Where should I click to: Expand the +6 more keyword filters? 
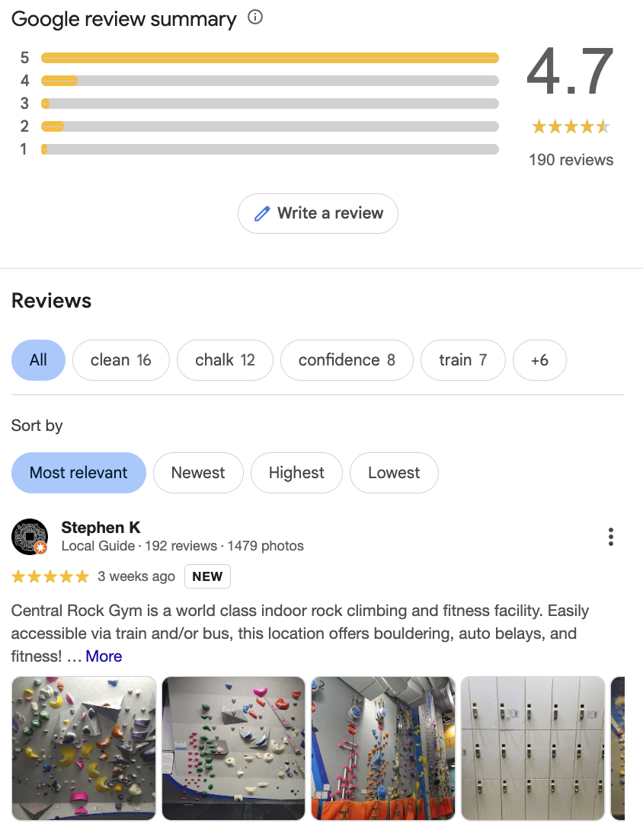click(539, 360)
